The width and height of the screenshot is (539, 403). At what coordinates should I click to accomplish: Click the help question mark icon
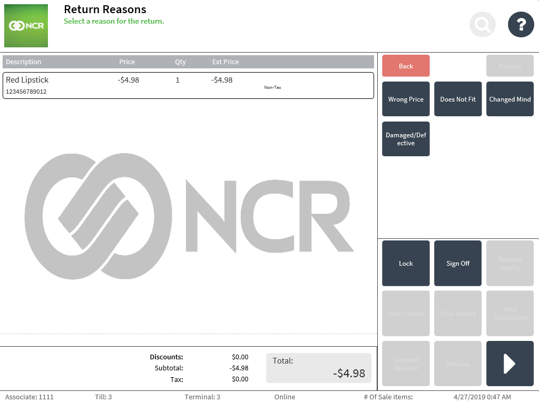(x=521, y=24)
